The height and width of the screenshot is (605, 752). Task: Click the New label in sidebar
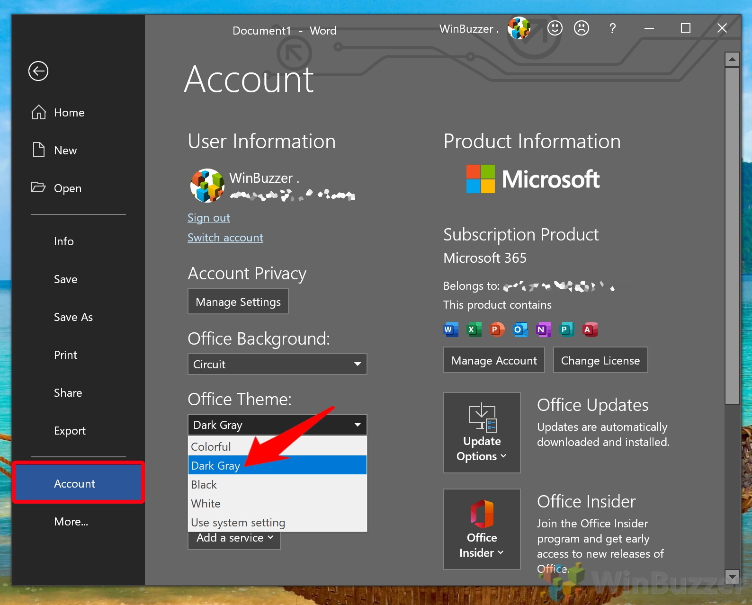coord(65,151)
